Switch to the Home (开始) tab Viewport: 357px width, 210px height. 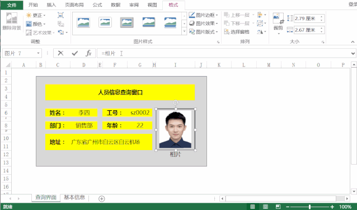coord(33,5)
